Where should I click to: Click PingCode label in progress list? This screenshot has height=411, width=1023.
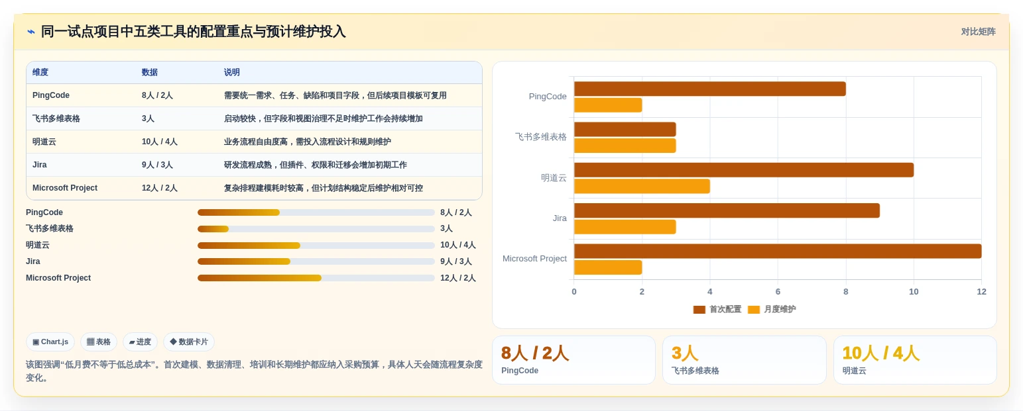click(x=44, y=212)
